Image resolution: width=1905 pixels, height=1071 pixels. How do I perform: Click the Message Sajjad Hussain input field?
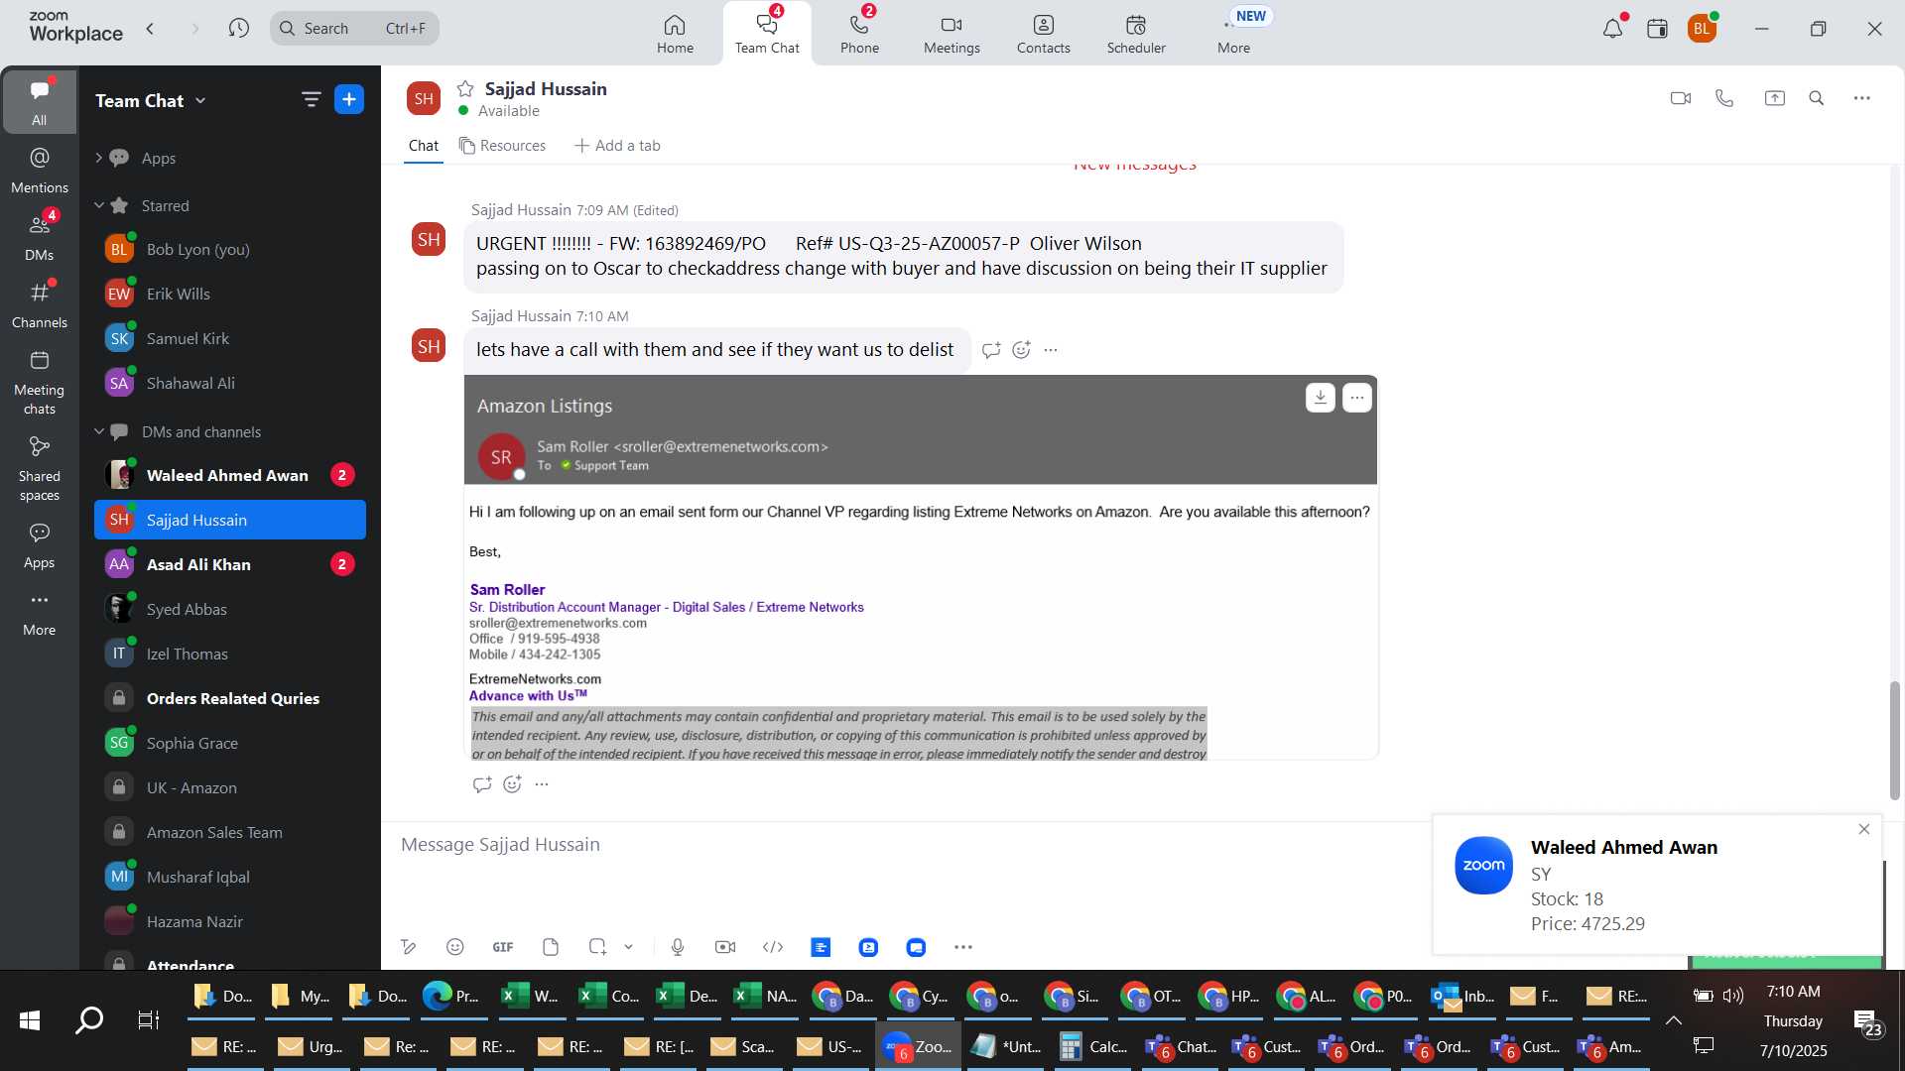tap(908, 845)
